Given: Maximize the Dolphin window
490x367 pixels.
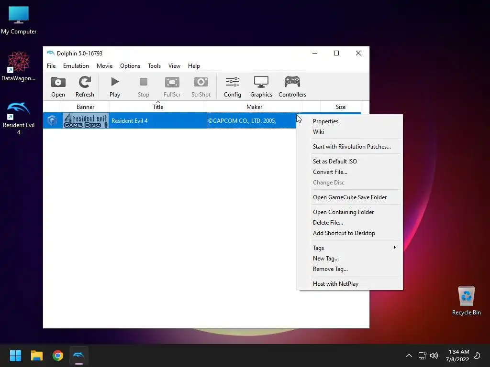Looking at the screenshot, I should (x=336, y=53).
